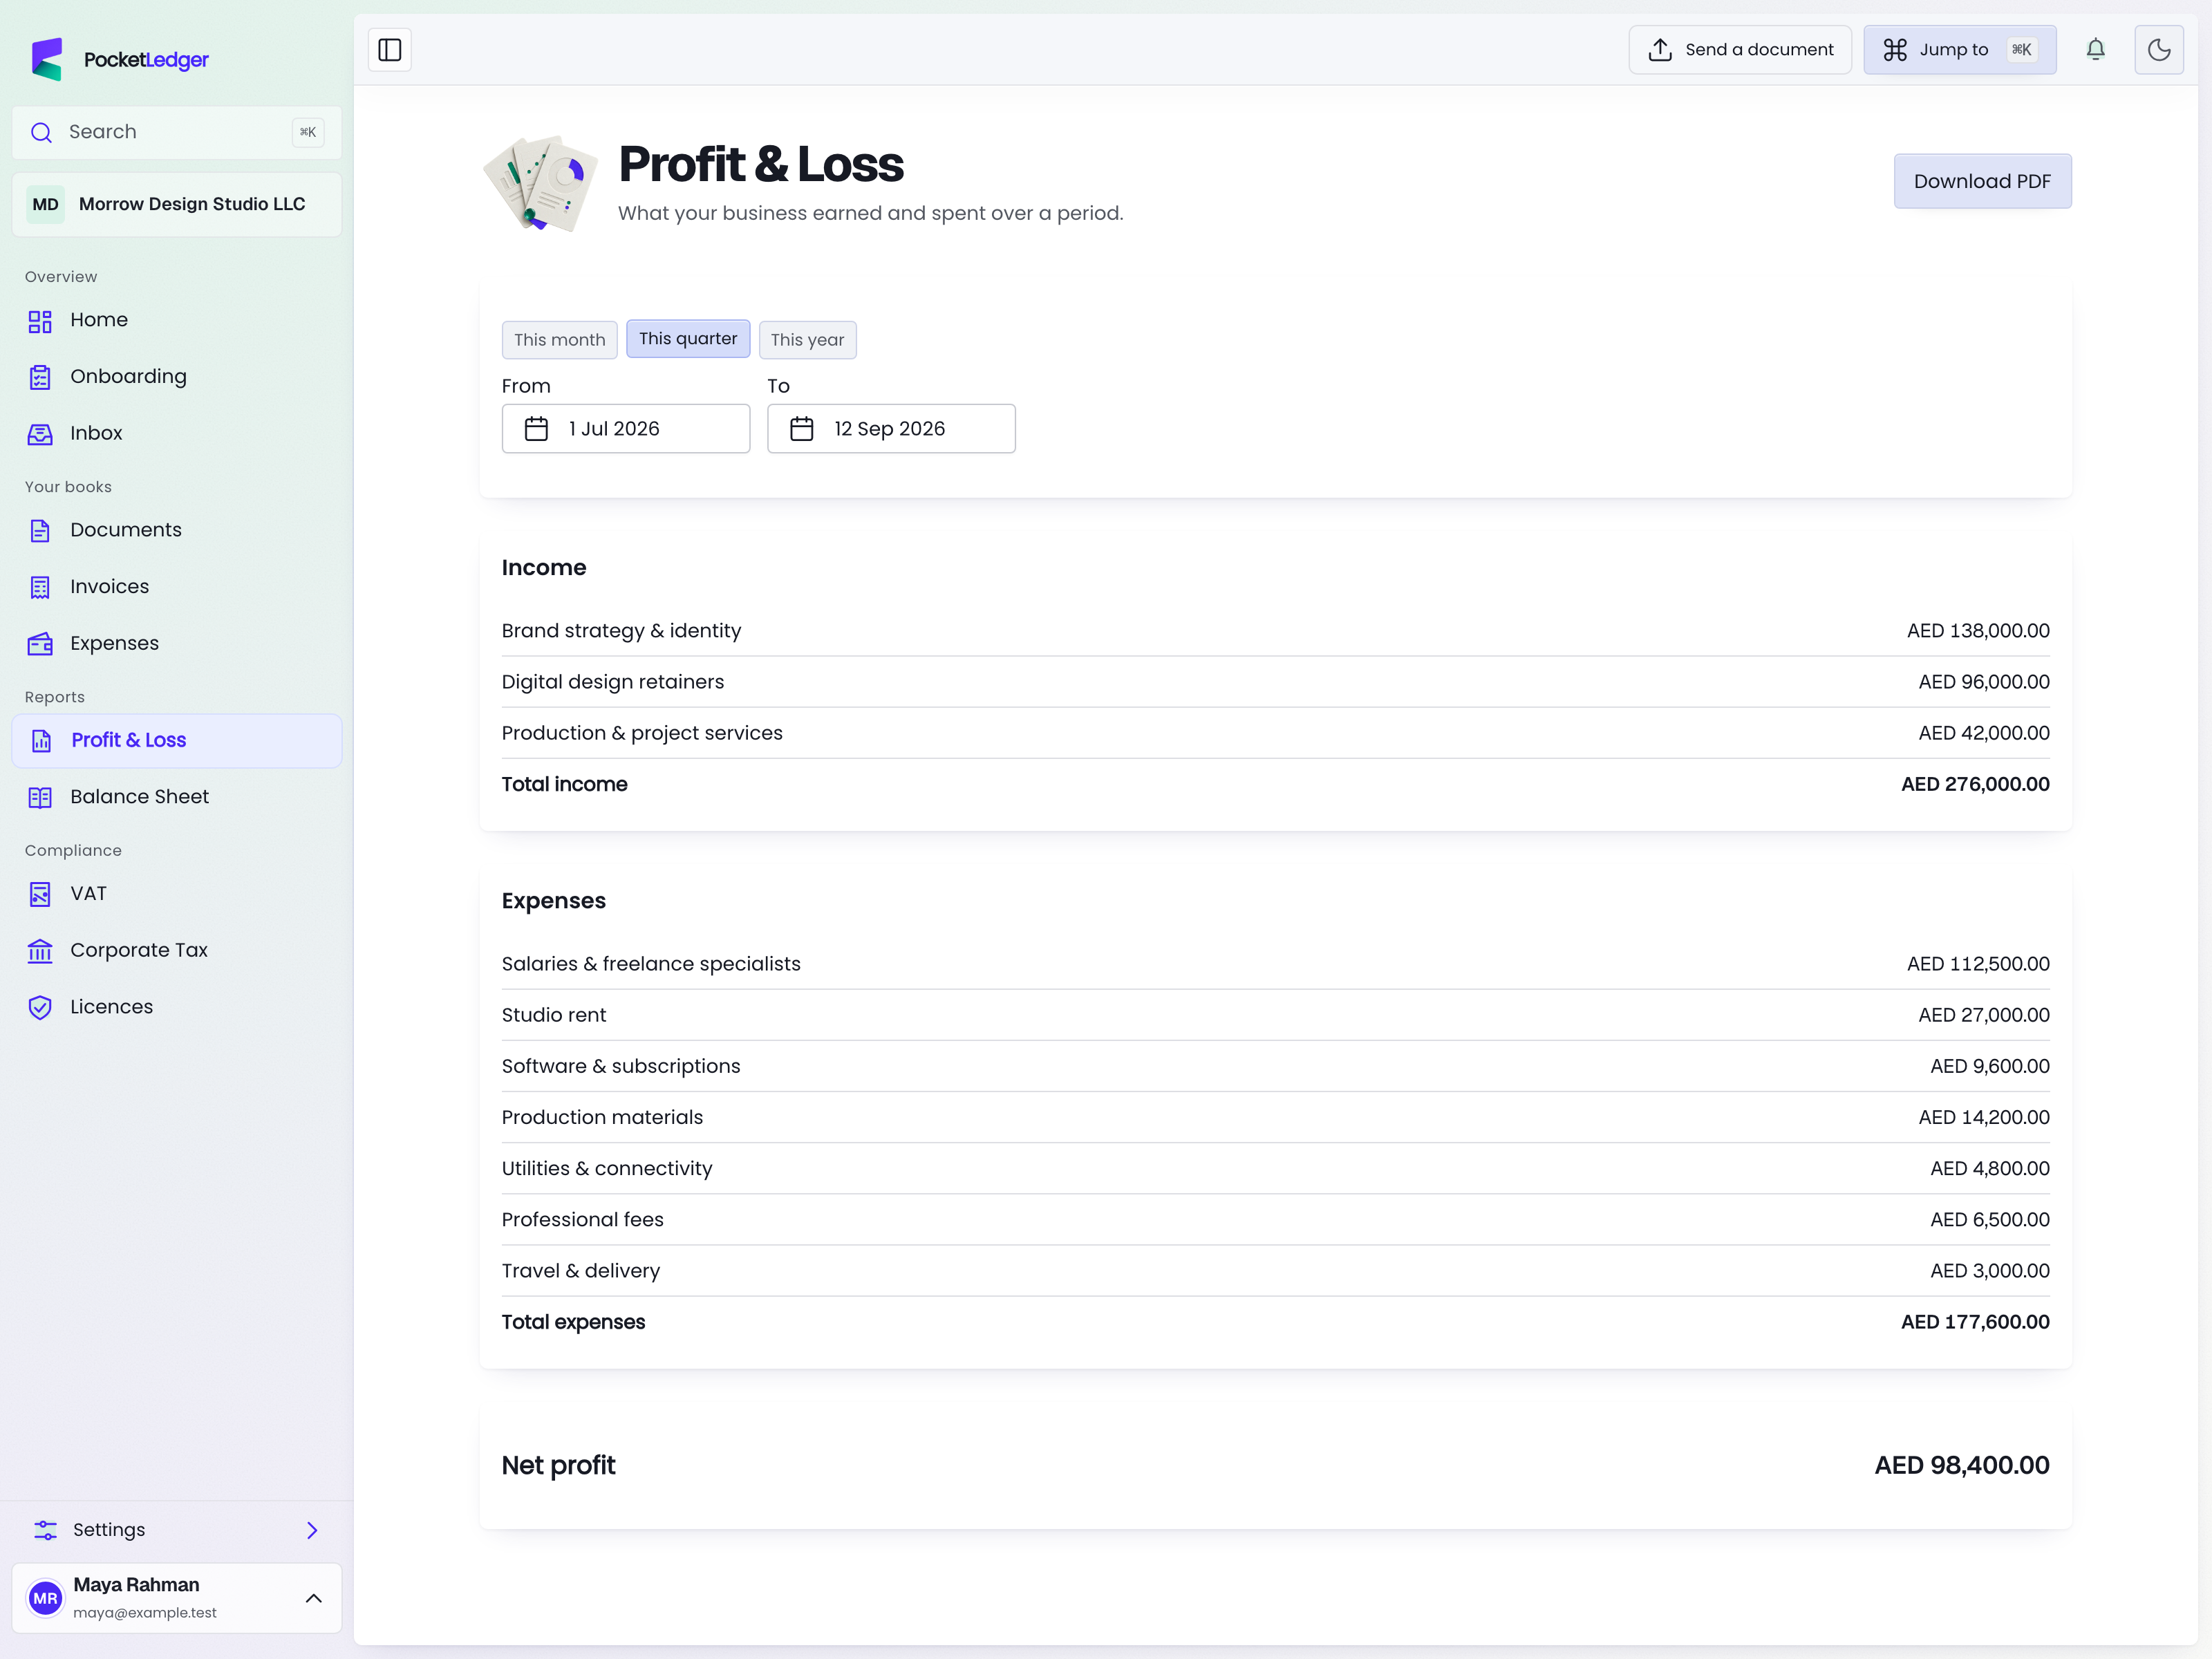Switch to dark mode moon icon
Image resolution: width=2212 pixels, height=1659 pixels.
pyautogui.click(x=2159, y=50)
